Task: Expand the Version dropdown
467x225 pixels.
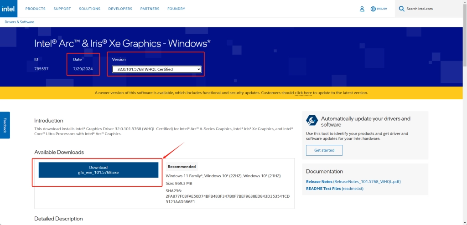Action: pyautogui.click(x=157, y=69)
